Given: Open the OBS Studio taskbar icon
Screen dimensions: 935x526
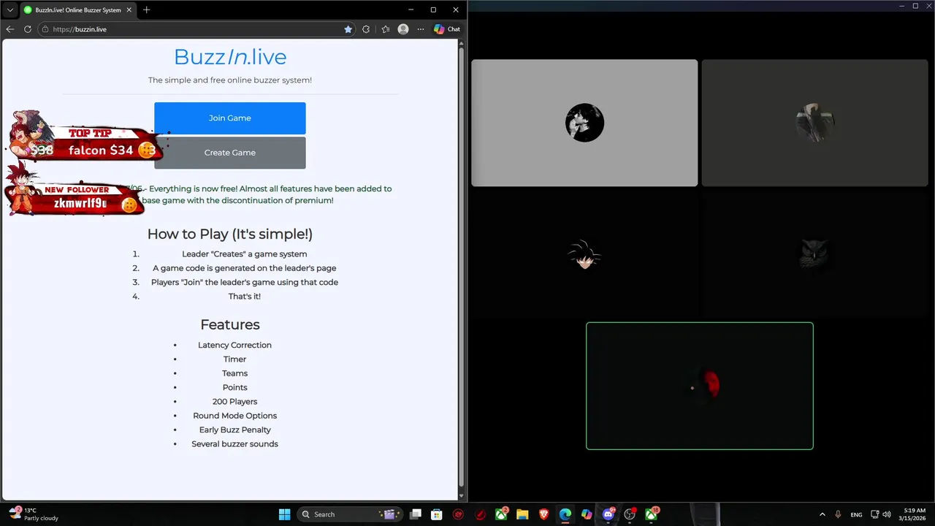Looking at the screenshot, I should coord(630,514).
